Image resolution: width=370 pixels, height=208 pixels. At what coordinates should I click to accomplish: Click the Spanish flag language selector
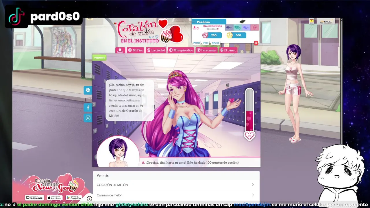point(312,21)
